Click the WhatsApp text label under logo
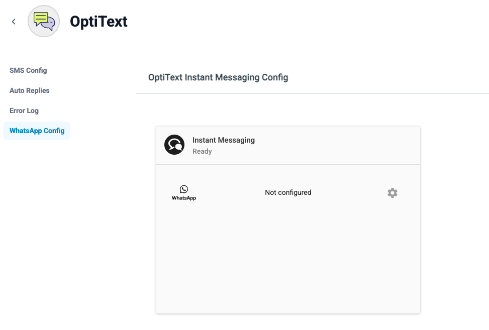This screenshot has height=330, width=489. (x=184, y=198)
